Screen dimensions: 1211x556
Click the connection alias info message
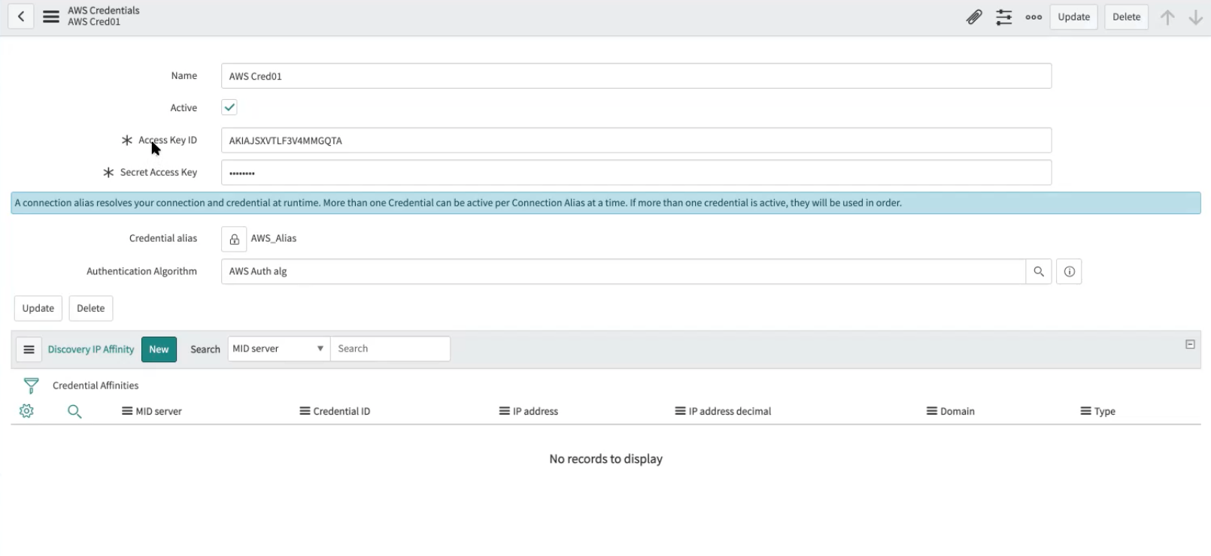[x=605, y=203]
